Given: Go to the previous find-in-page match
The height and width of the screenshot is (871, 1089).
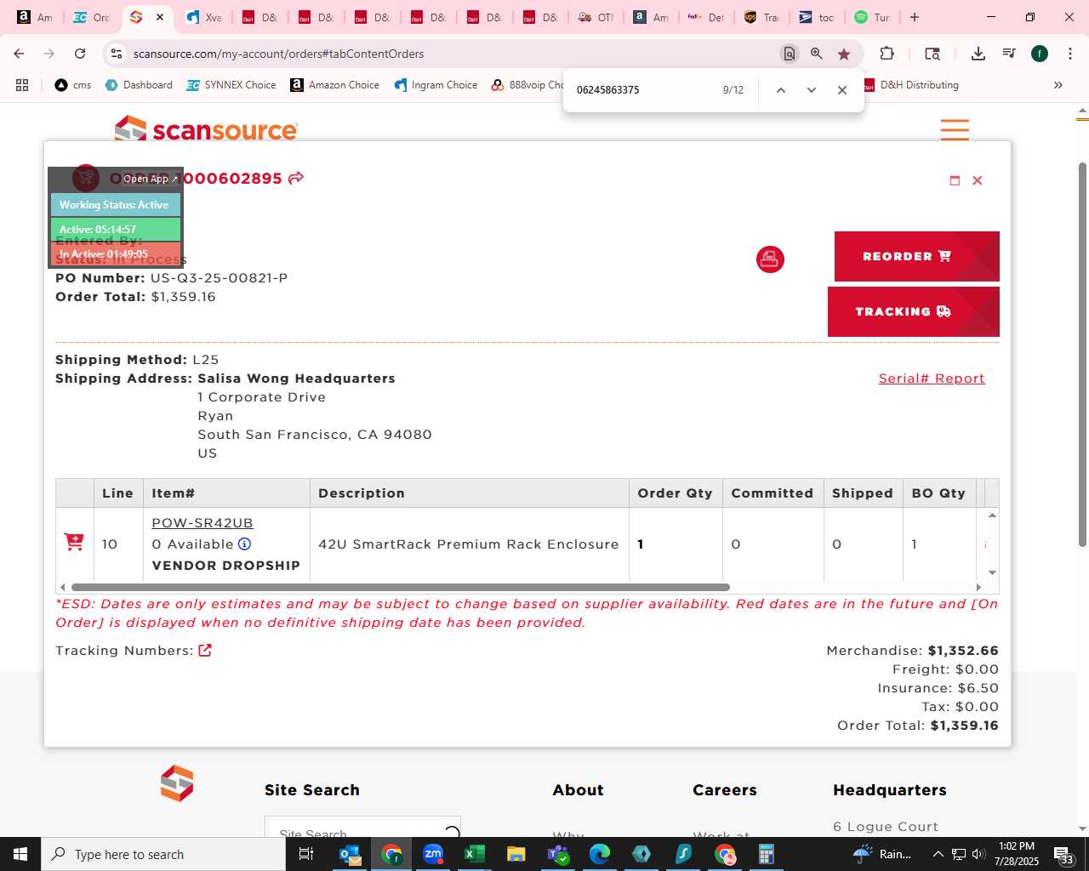Looking at the screenshot, I should click(x=780, y=90).
